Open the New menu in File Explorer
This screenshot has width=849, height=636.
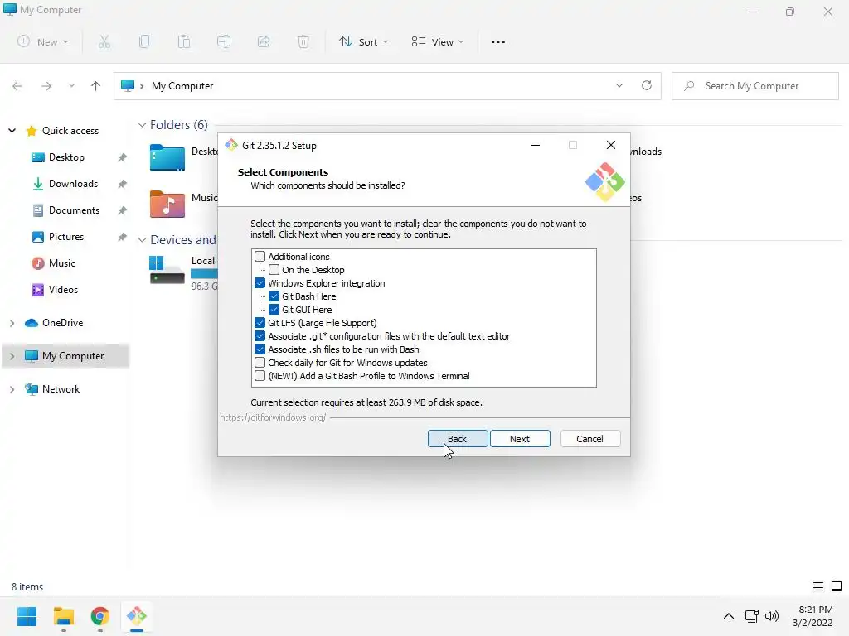pos(43,41)
